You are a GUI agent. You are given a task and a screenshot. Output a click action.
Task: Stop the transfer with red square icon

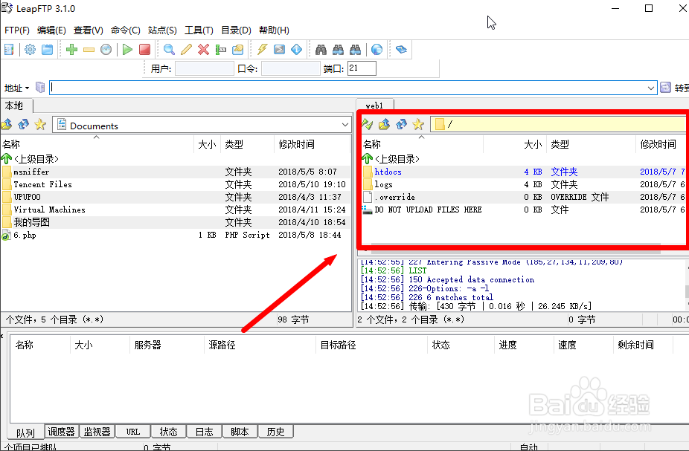click(x=144, y=50)
